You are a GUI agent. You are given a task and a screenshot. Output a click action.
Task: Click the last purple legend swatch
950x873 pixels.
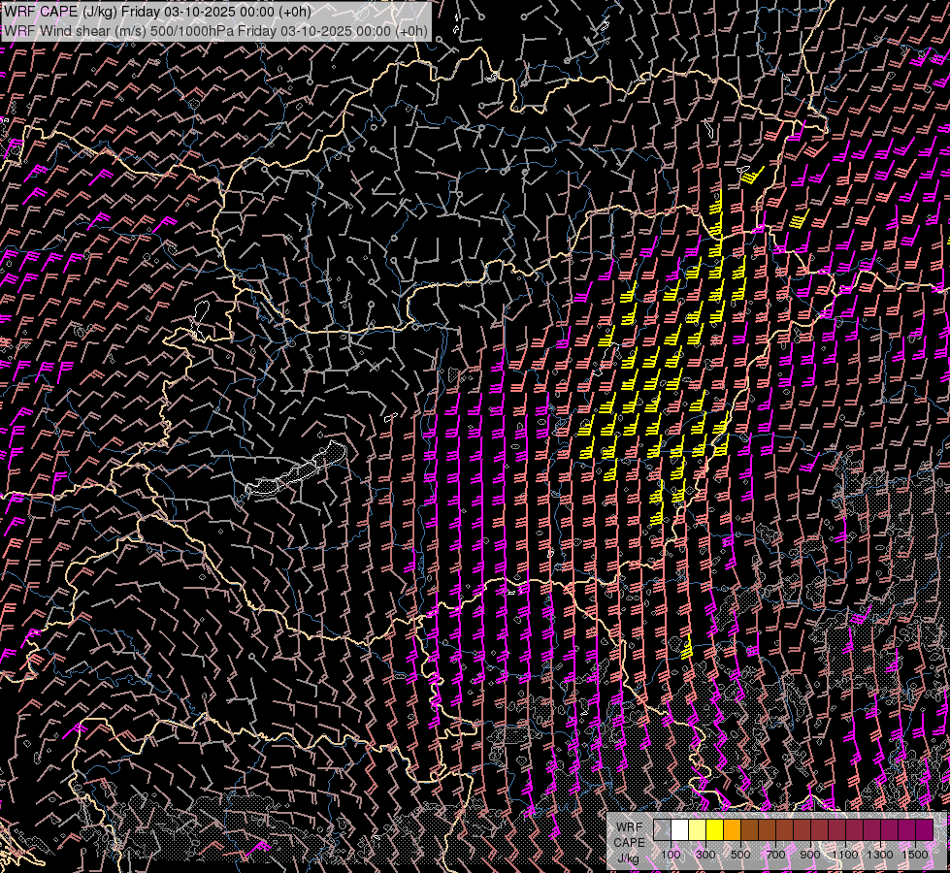(x=924, y=829)
